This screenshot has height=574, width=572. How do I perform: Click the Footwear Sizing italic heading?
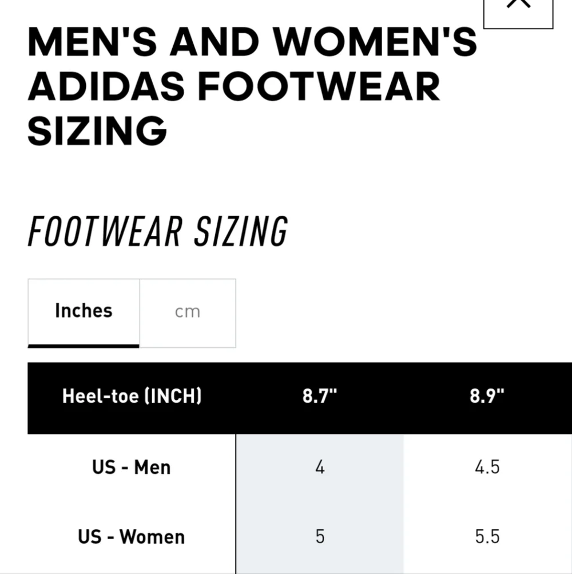click(x=158, y=231)
